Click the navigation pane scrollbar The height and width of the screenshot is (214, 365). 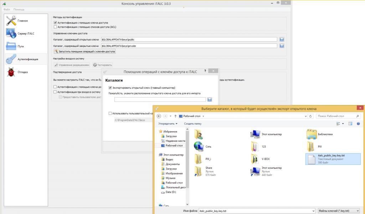point(187,159)
